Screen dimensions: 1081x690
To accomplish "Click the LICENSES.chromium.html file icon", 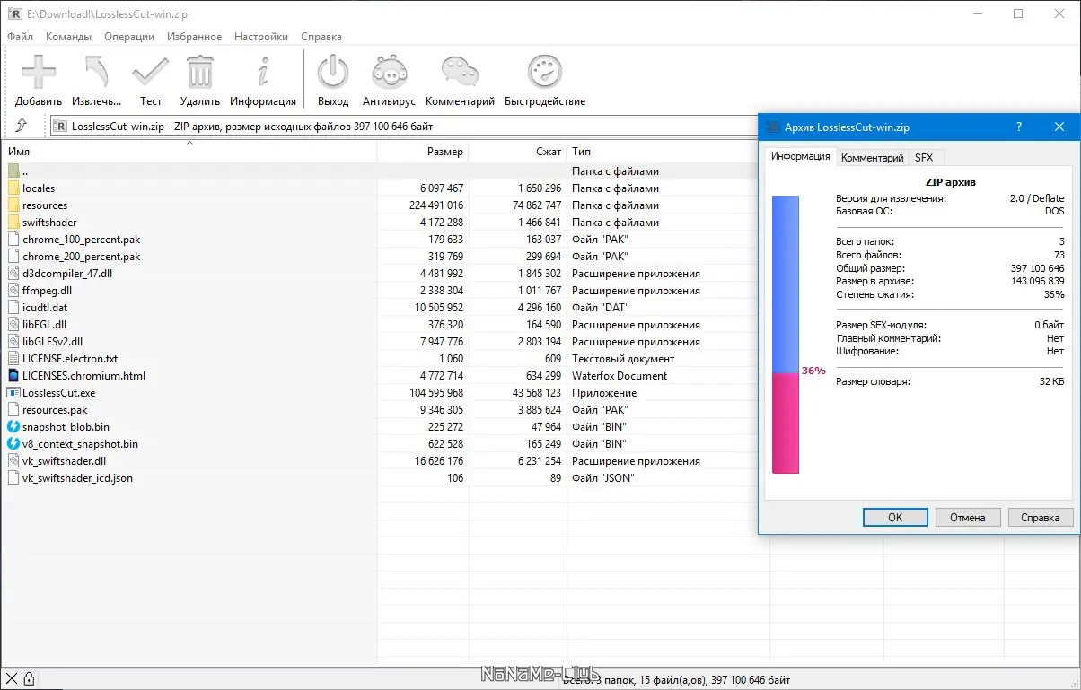I will (13, 376).
